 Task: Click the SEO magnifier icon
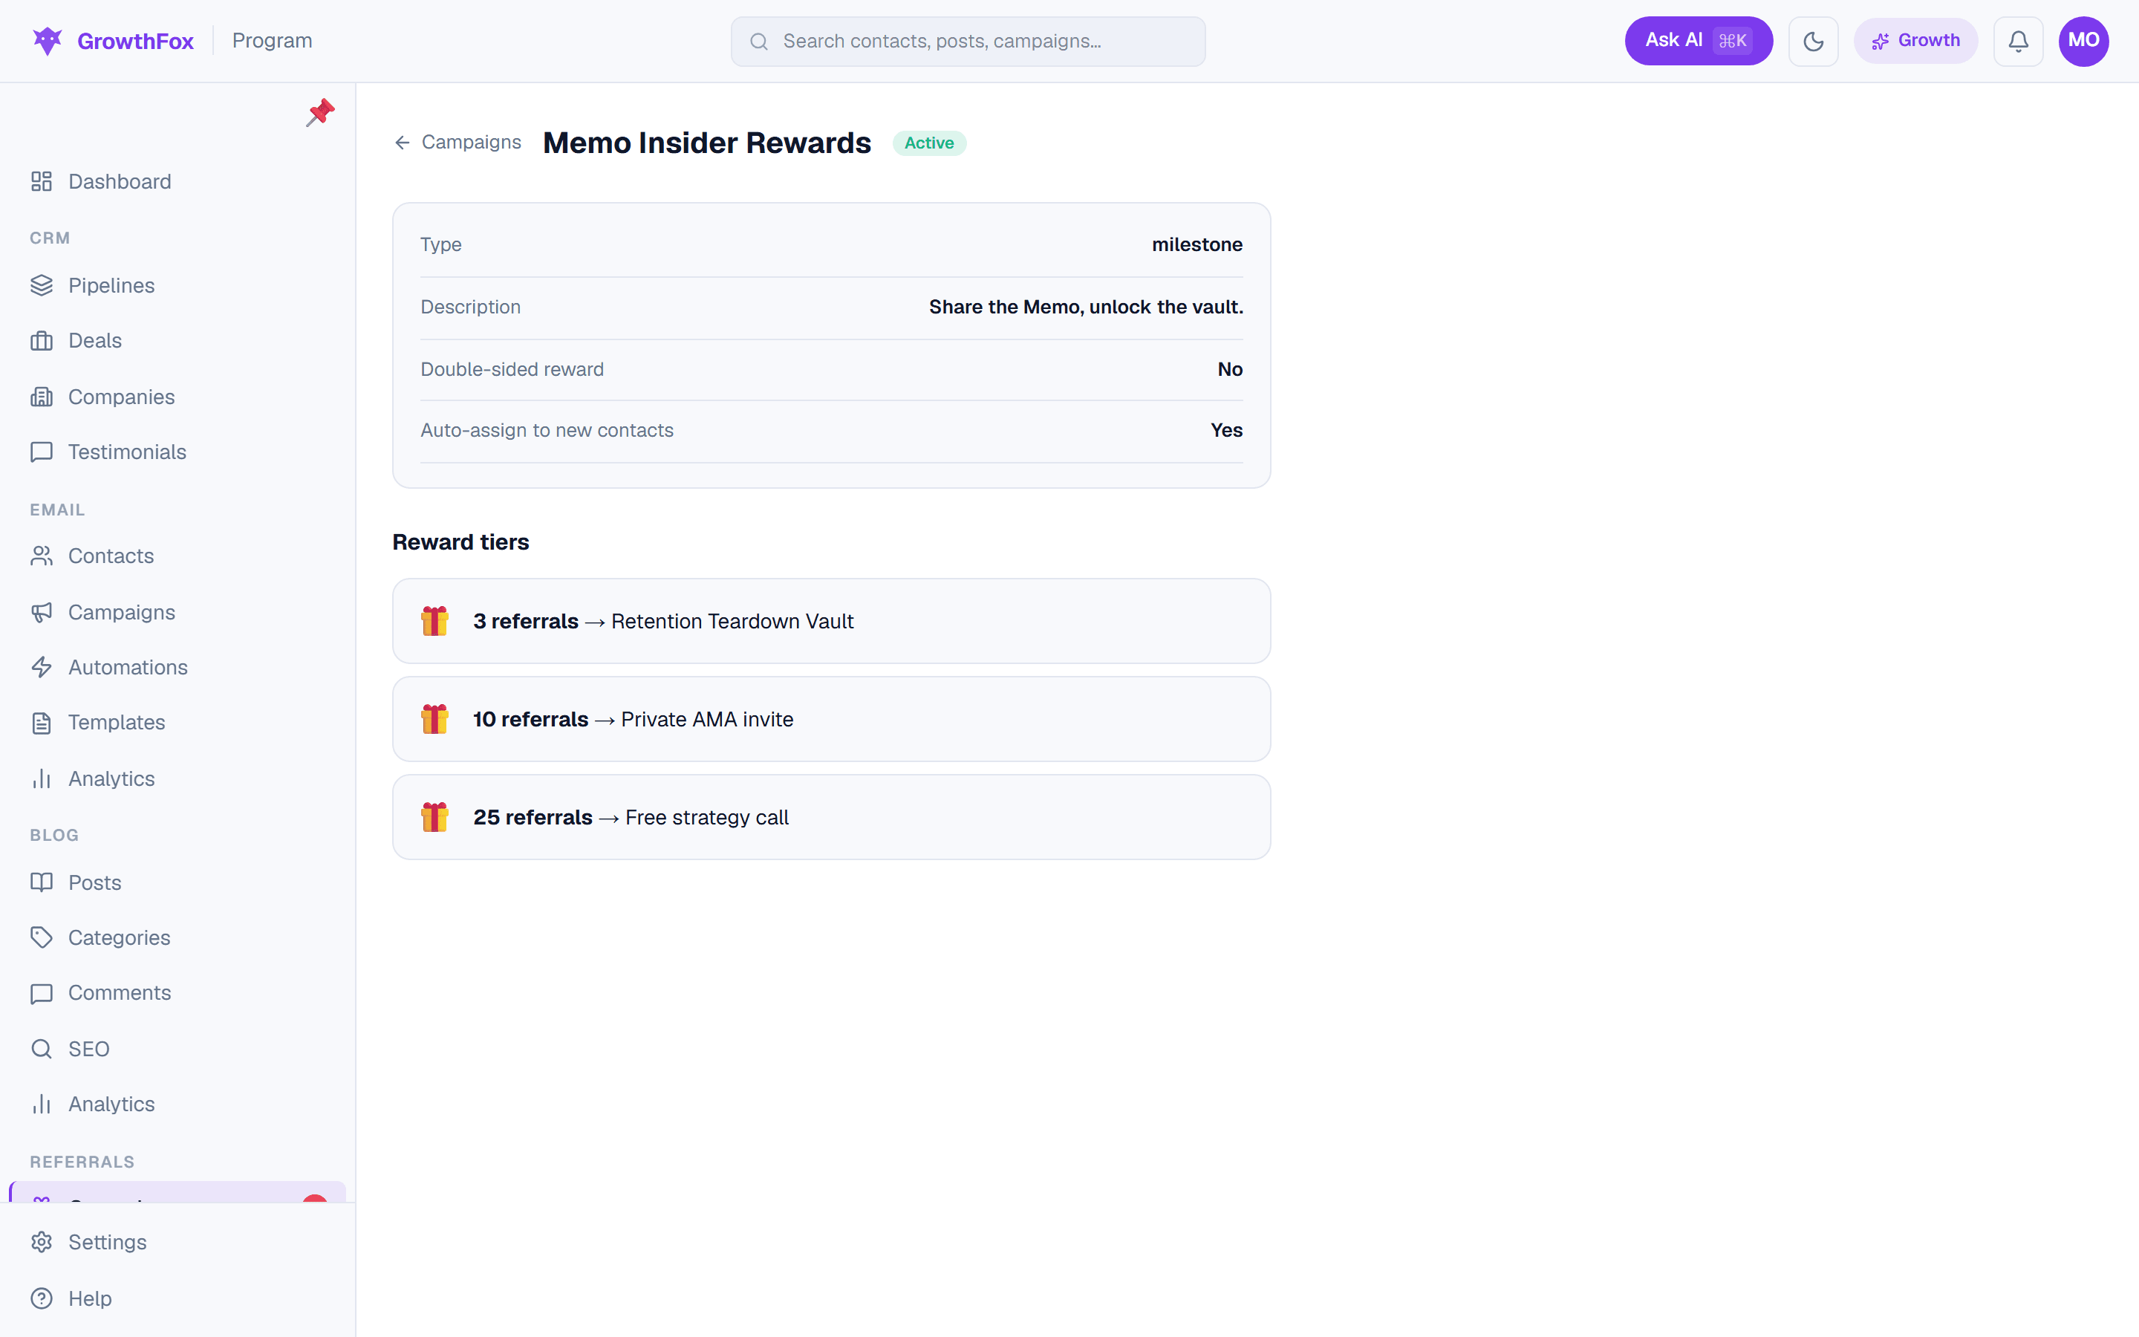click(42, 1049)
